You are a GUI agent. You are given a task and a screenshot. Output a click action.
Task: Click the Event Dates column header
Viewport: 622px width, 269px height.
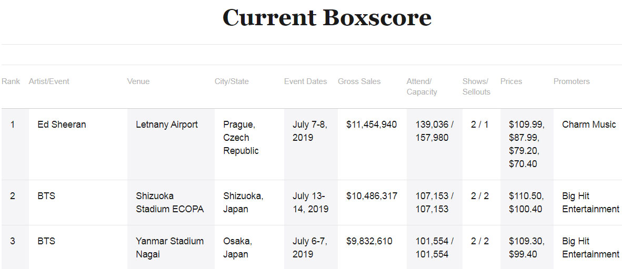305,81
